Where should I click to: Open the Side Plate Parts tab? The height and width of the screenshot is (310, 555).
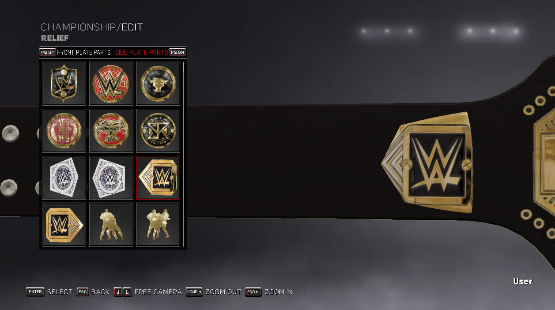[x=141, y=52]
